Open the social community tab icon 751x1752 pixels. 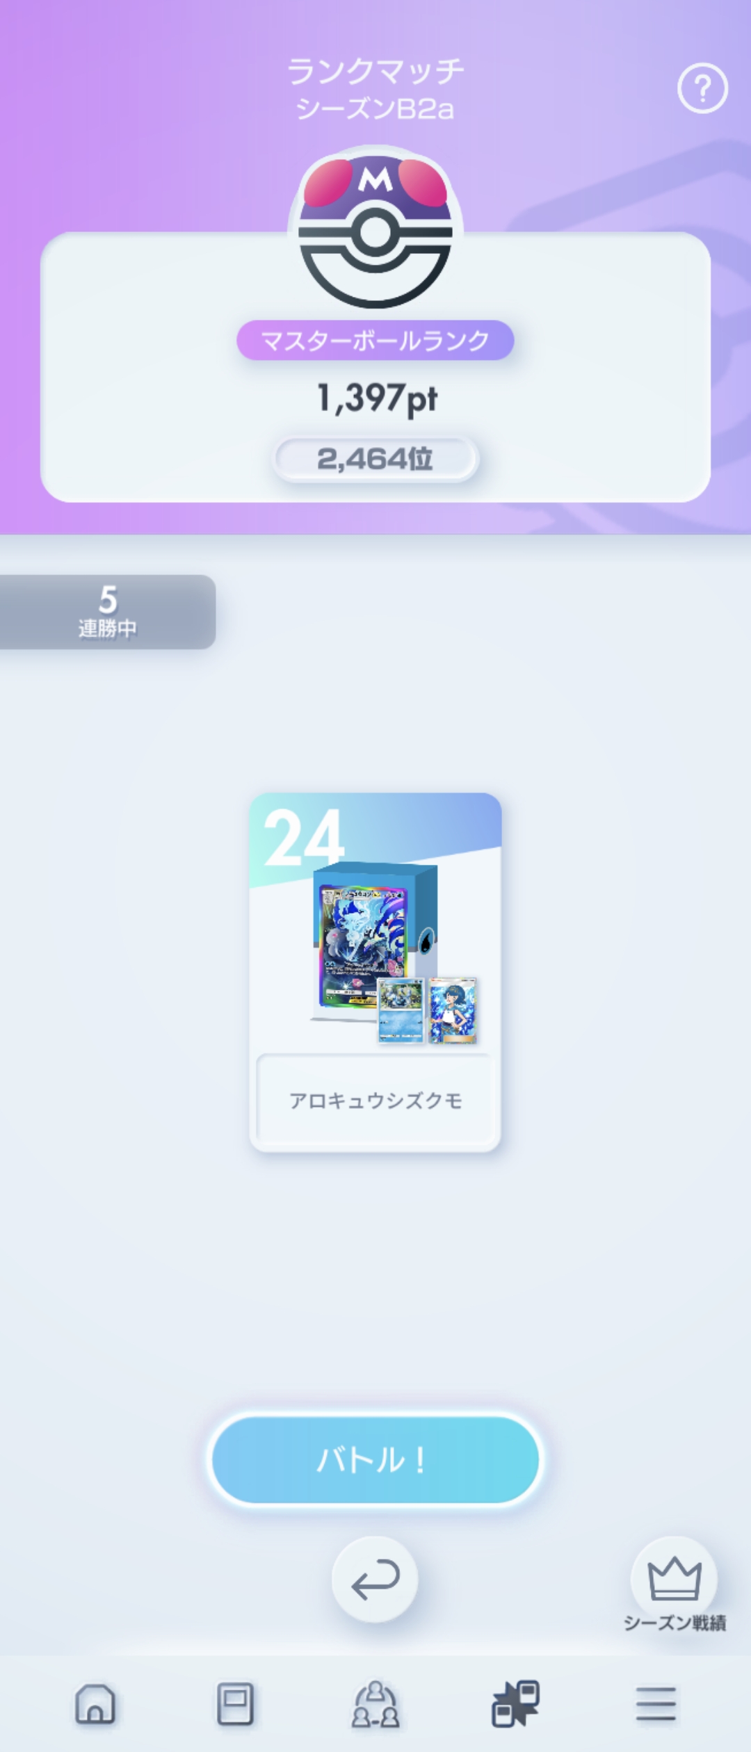coord(375,1703)
